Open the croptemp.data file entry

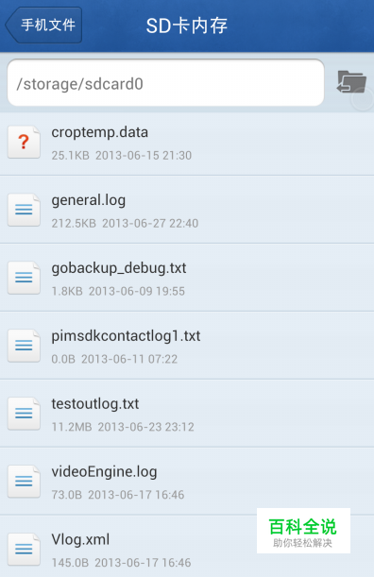coord(187,144)
